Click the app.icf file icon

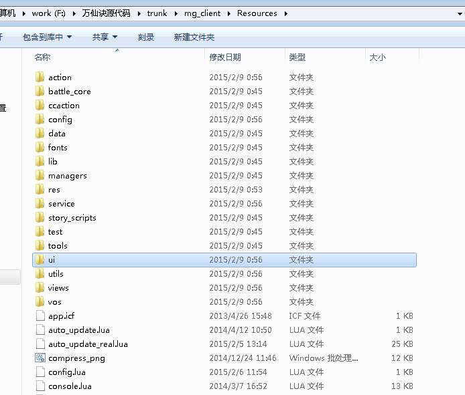point(40,316)
